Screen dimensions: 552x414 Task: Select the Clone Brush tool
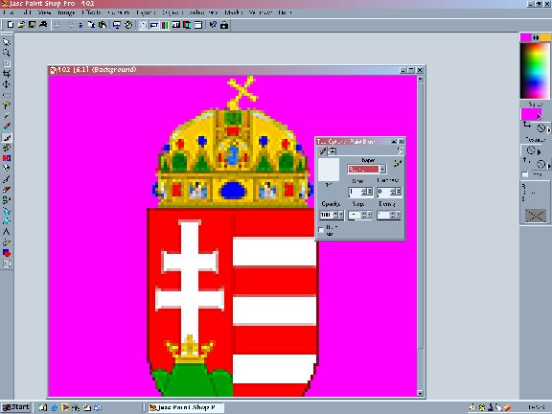click(7, 148)
